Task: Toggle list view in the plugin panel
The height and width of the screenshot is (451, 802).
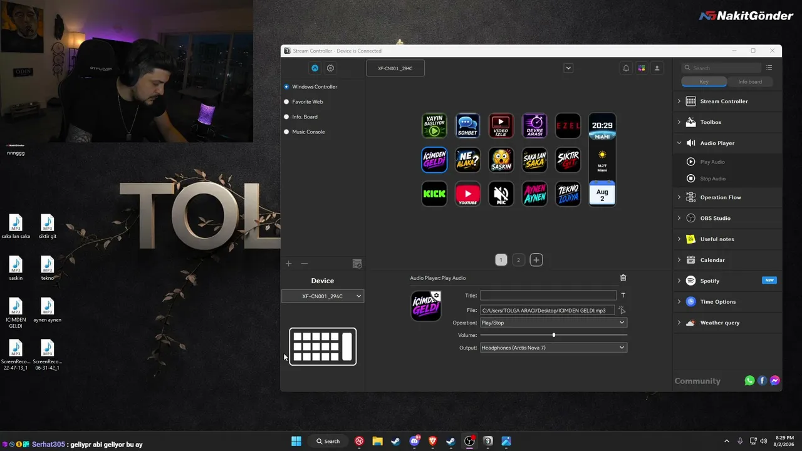Action: [769, 68]
